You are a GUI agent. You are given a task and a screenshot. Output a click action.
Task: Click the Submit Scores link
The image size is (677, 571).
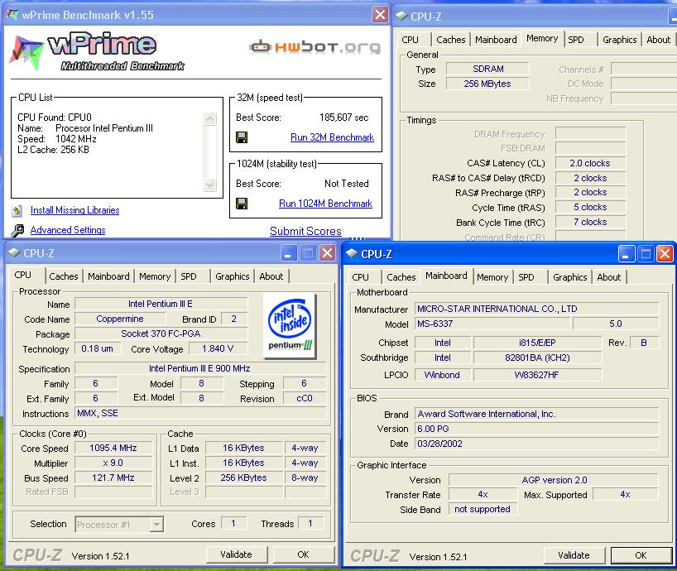point(305,232)
